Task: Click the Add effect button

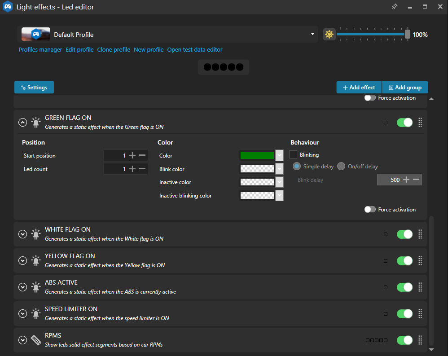Action: click(359, 88)
